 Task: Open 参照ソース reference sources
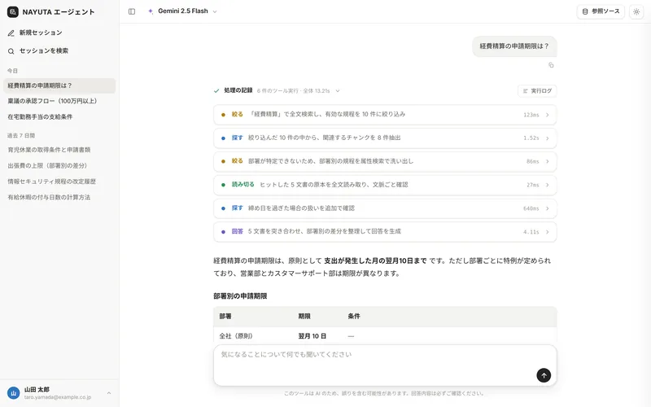click(x=601, y=11)
